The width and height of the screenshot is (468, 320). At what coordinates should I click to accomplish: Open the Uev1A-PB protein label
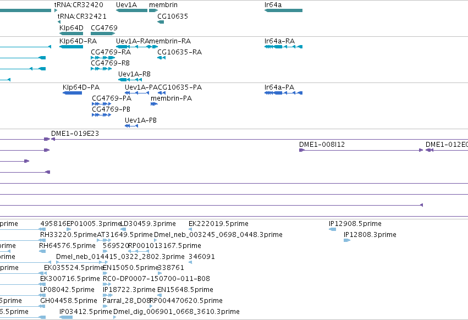(141, 120)
